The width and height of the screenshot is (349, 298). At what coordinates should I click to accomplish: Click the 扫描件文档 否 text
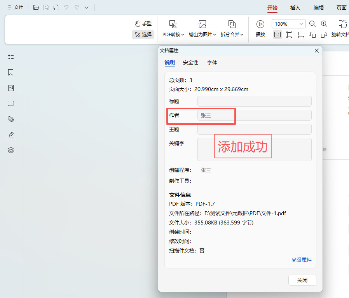point(187,251)
